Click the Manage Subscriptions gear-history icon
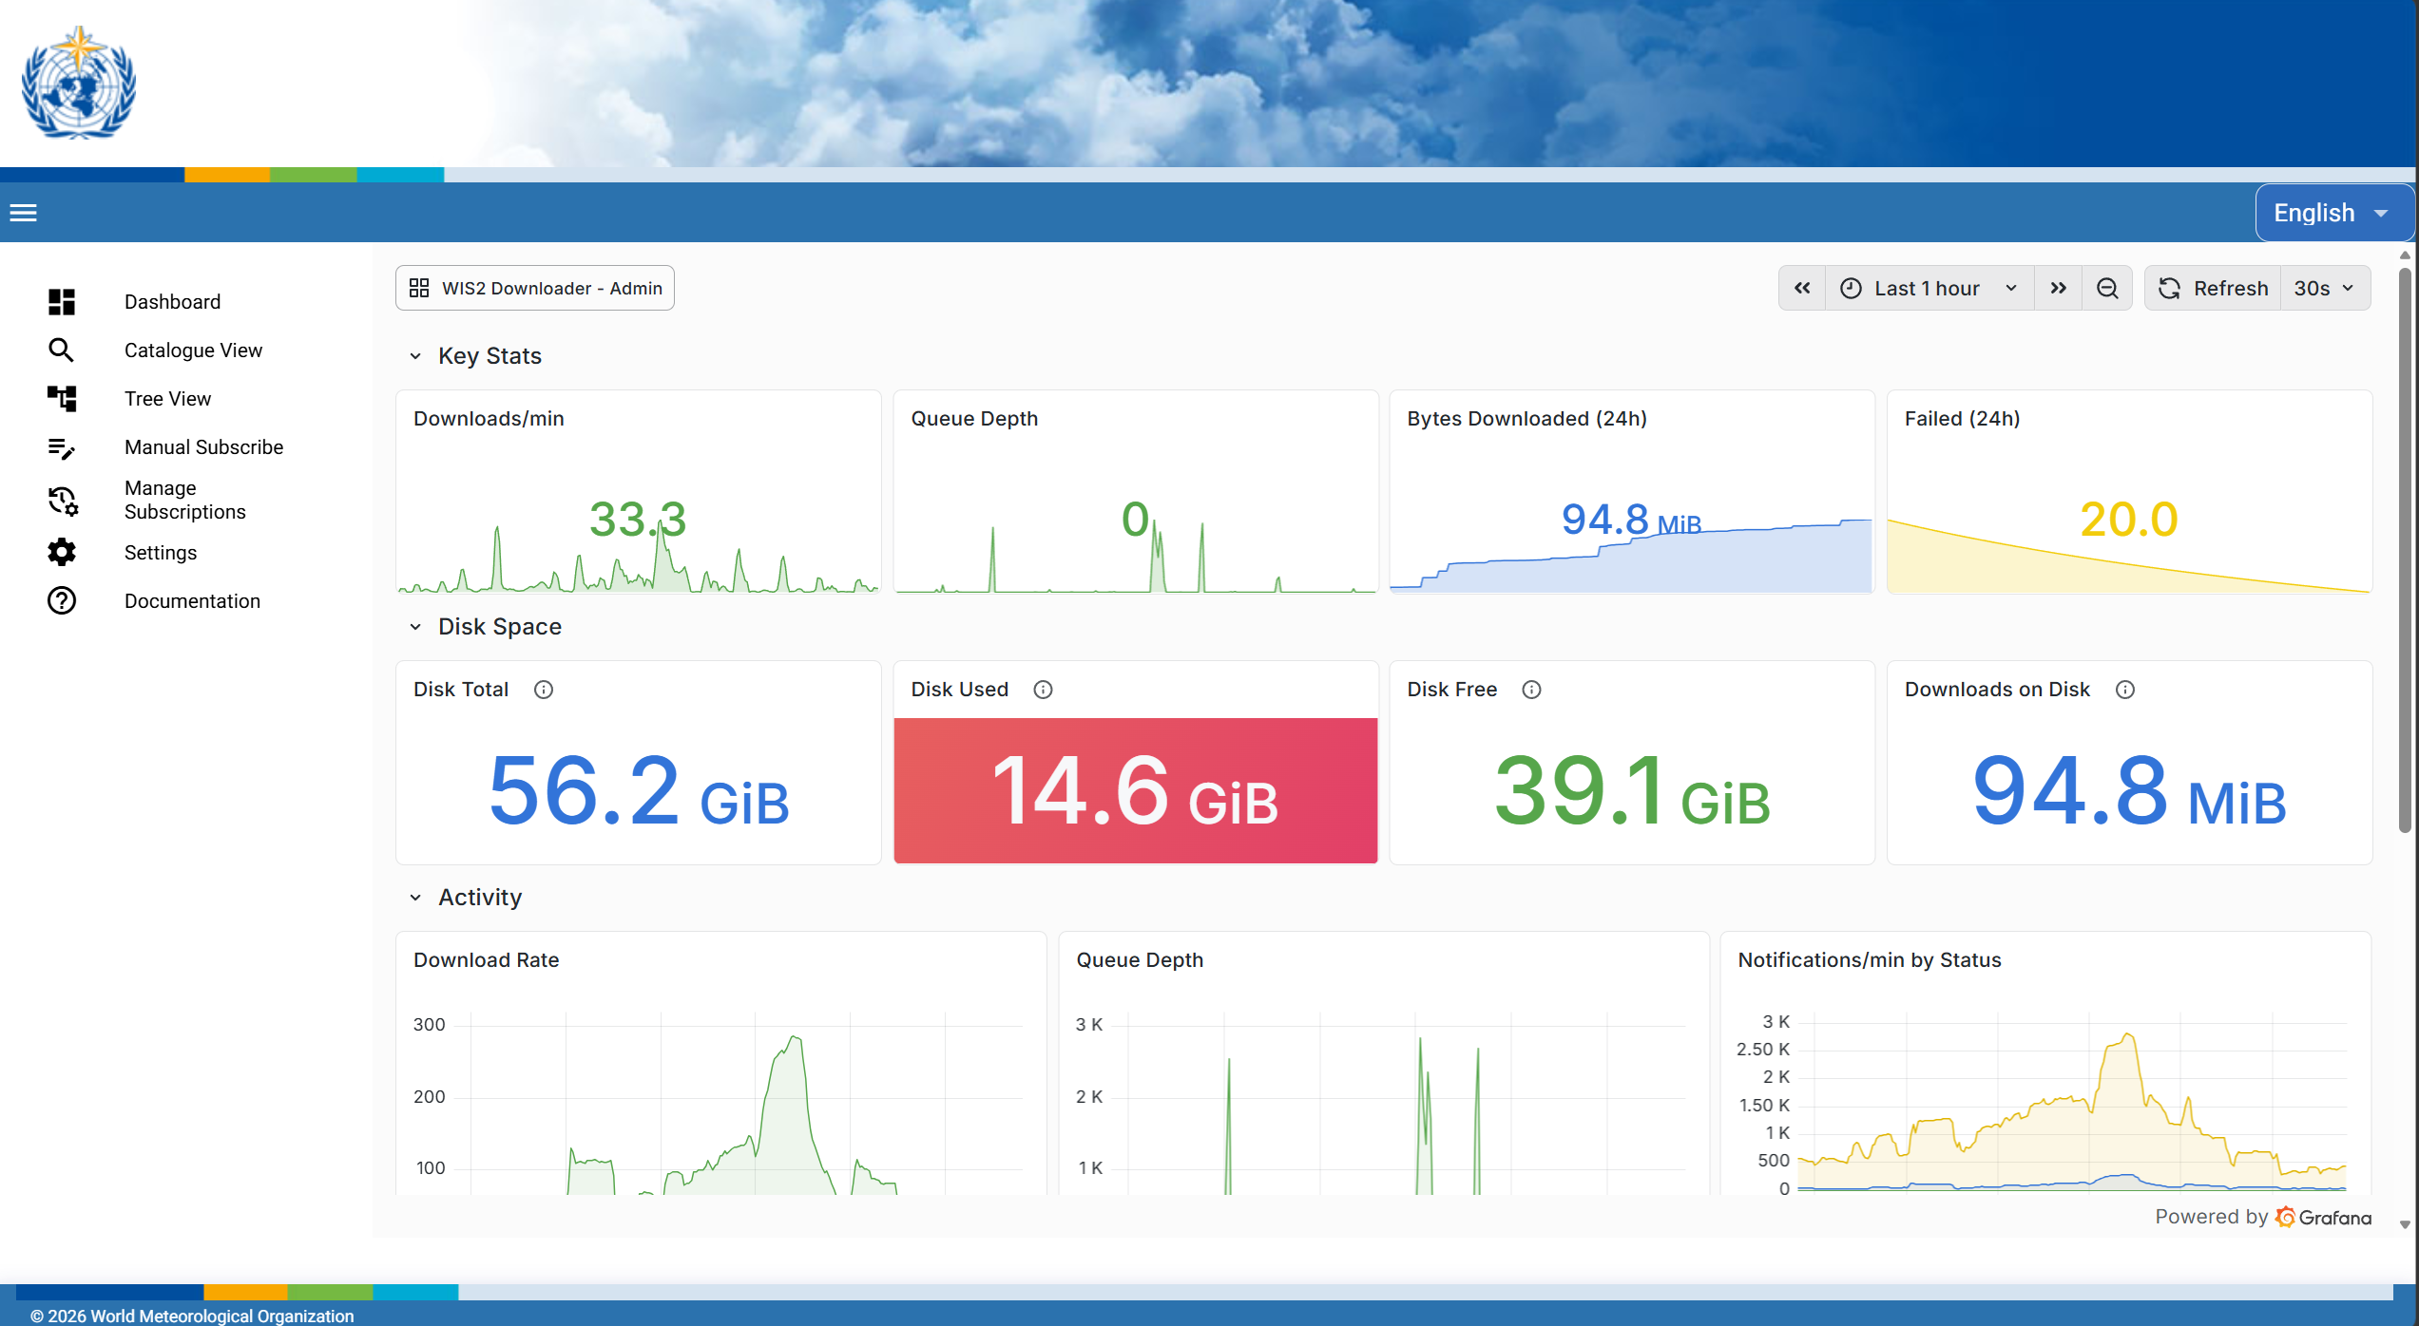The width and height of the screenshot is (2419, 1326). (63, 501)
